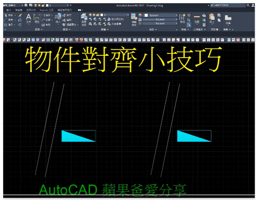Click the help search input field

[x=228, y=5]
